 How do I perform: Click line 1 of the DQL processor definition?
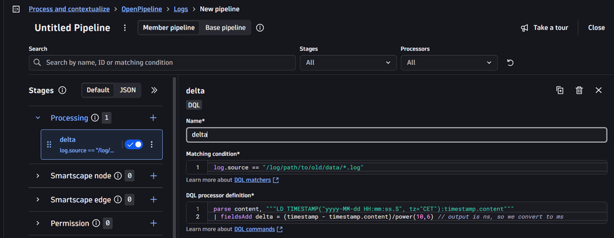[363, 209]
